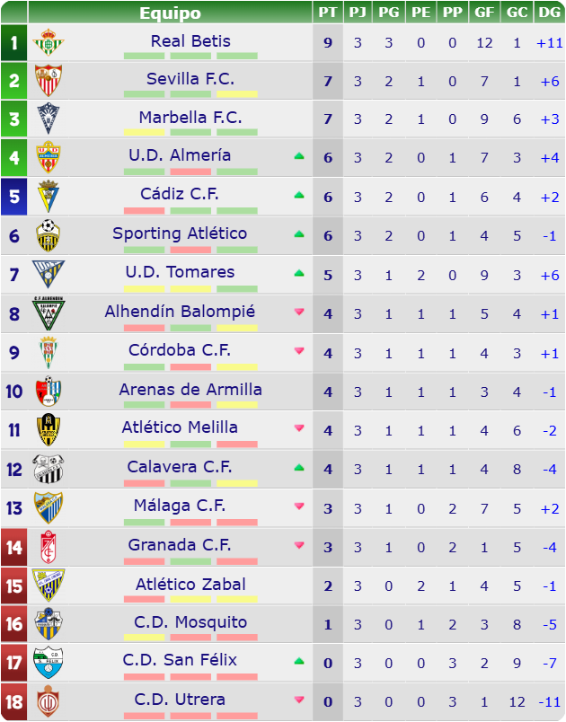Click the Sevilla F.C. club crest
The height and width of the screenshot is (722, 566).
click(49, 80)
